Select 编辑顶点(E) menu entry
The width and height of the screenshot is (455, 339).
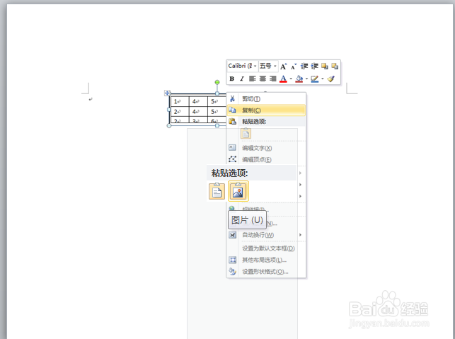(x=257, y=160)
